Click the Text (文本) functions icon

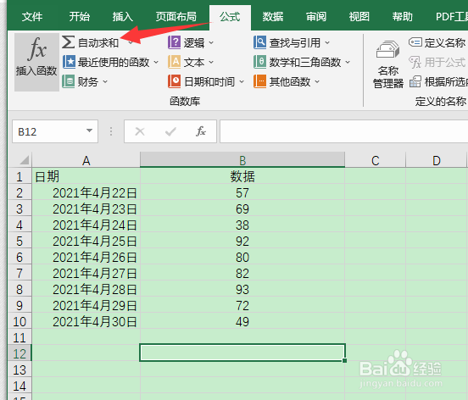[175, 62]
